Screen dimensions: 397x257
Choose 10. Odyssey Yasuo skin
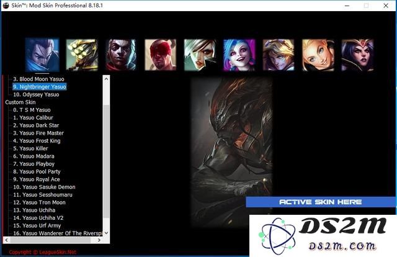36,94
